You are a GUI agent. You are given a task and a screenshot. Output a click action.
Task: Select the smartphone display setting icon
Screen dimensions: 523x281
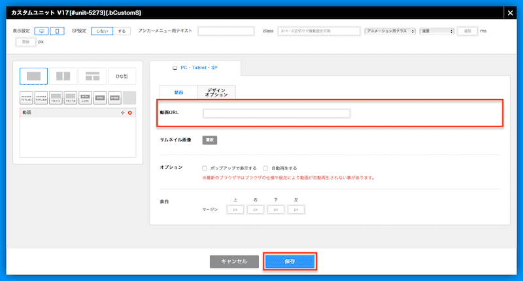coord(58,31)
